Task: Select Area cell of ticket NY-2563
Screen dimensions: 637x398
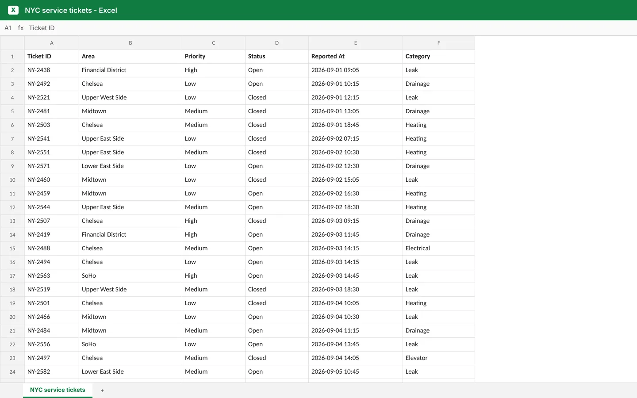Action: click(130, 276)
